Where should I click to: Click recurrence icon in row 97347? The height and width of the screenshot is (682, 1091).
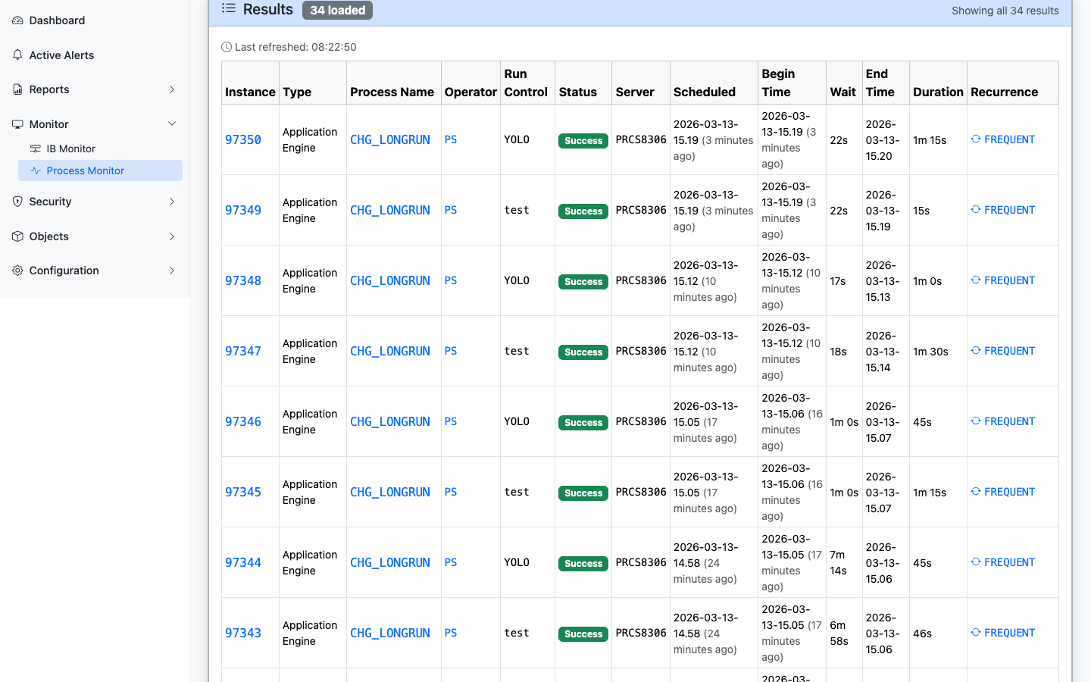pyautogui.click(x=976, y=351)
